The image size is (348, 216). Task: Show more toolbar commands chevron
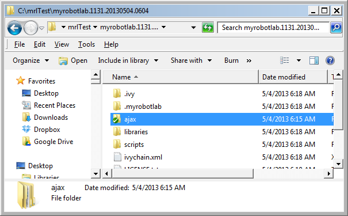click(249, 60)
